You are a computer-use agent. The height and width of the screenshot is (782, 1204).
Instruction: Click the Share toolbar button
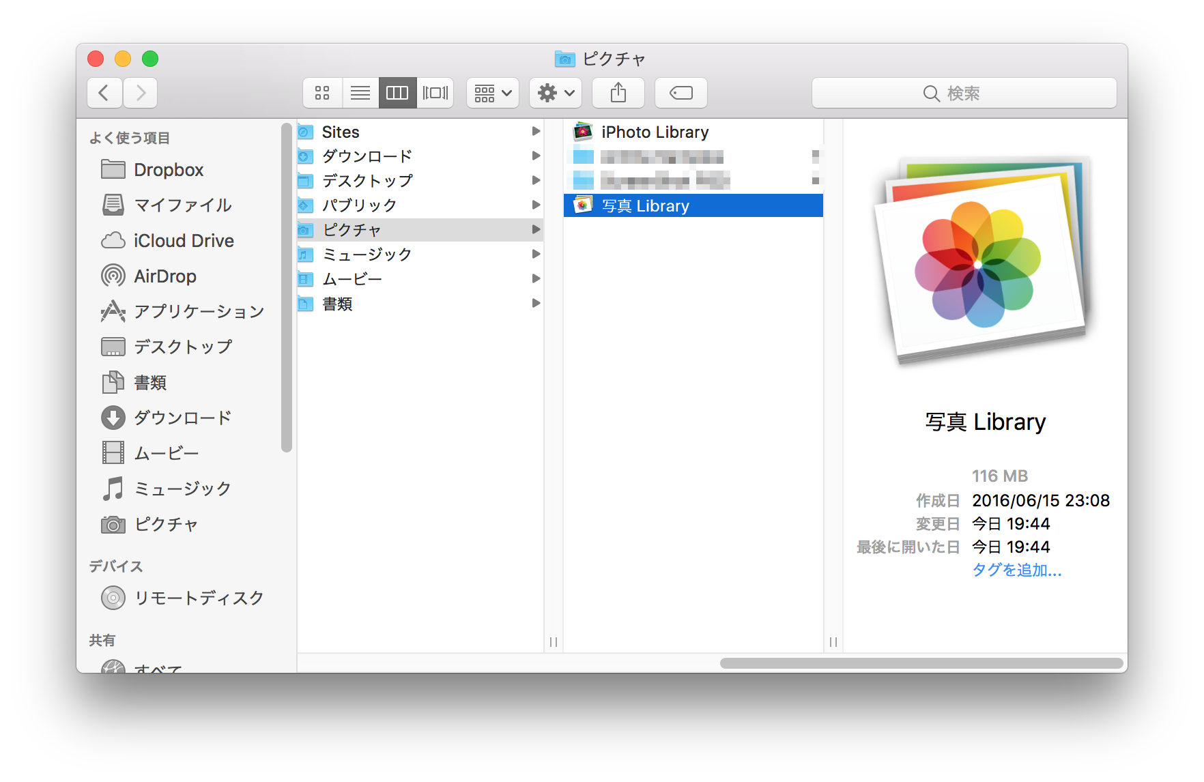tap(618, 93)
